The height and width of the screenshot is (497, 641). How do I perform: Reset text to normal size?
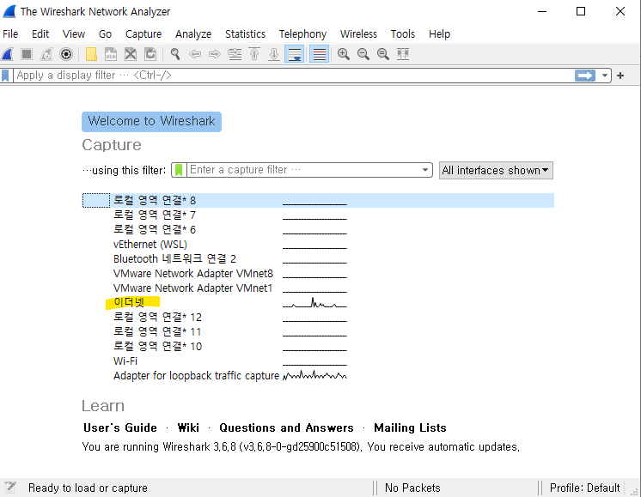383,54
